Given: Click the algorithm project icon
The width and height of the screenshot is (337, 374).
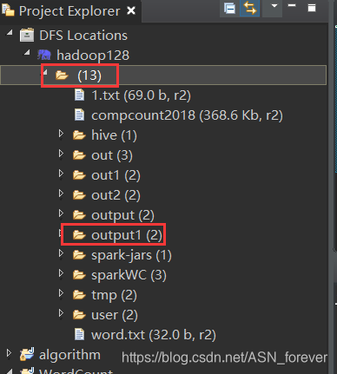Looking at the screenshot, I should click(27, 354).
